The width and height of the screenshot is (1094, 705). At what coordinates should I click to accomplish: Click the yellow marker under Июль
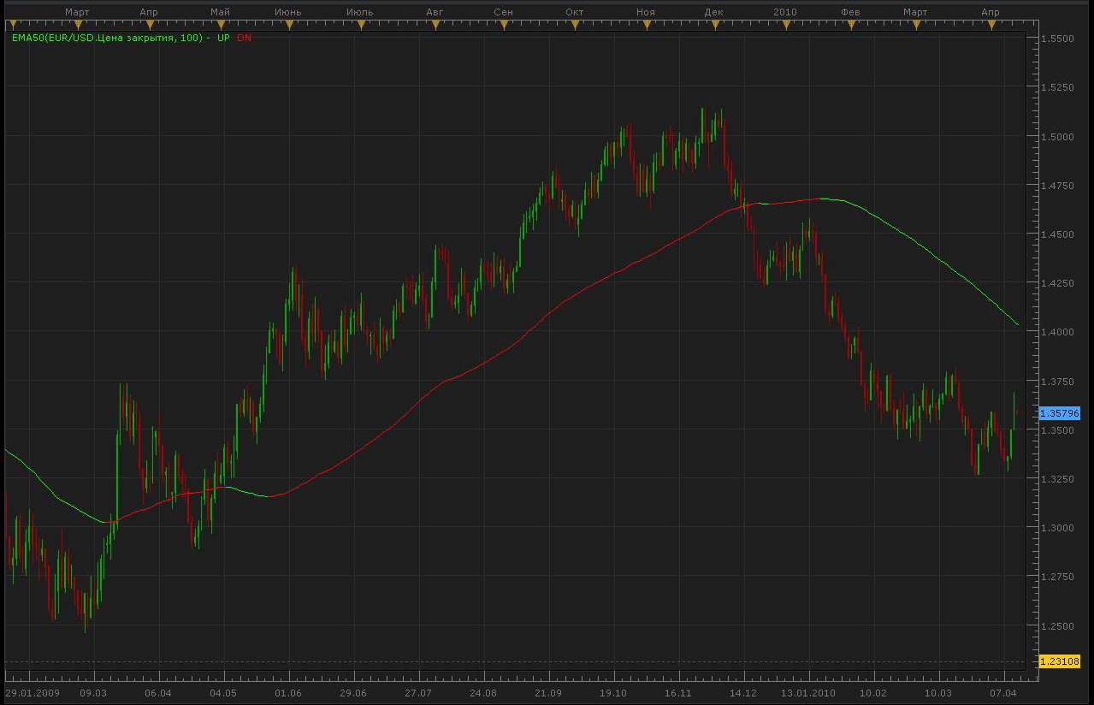(x=360, y=25)
